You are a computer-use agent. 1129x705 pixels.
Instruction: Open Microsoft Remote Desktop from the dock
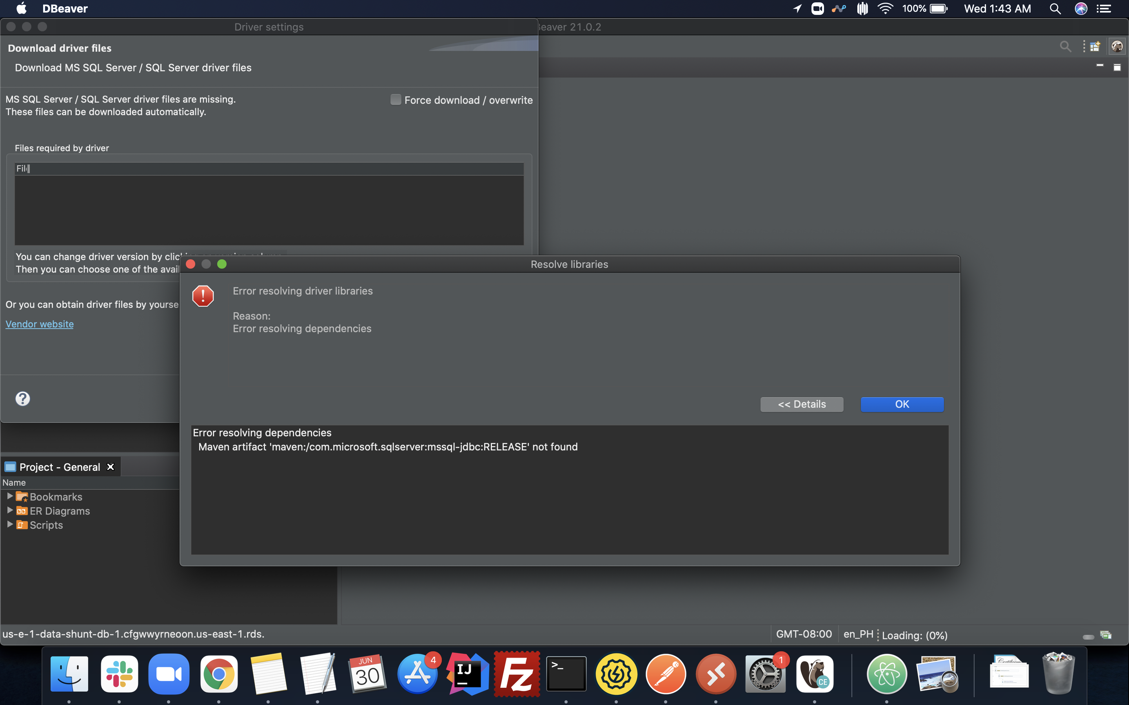(716, 674)
